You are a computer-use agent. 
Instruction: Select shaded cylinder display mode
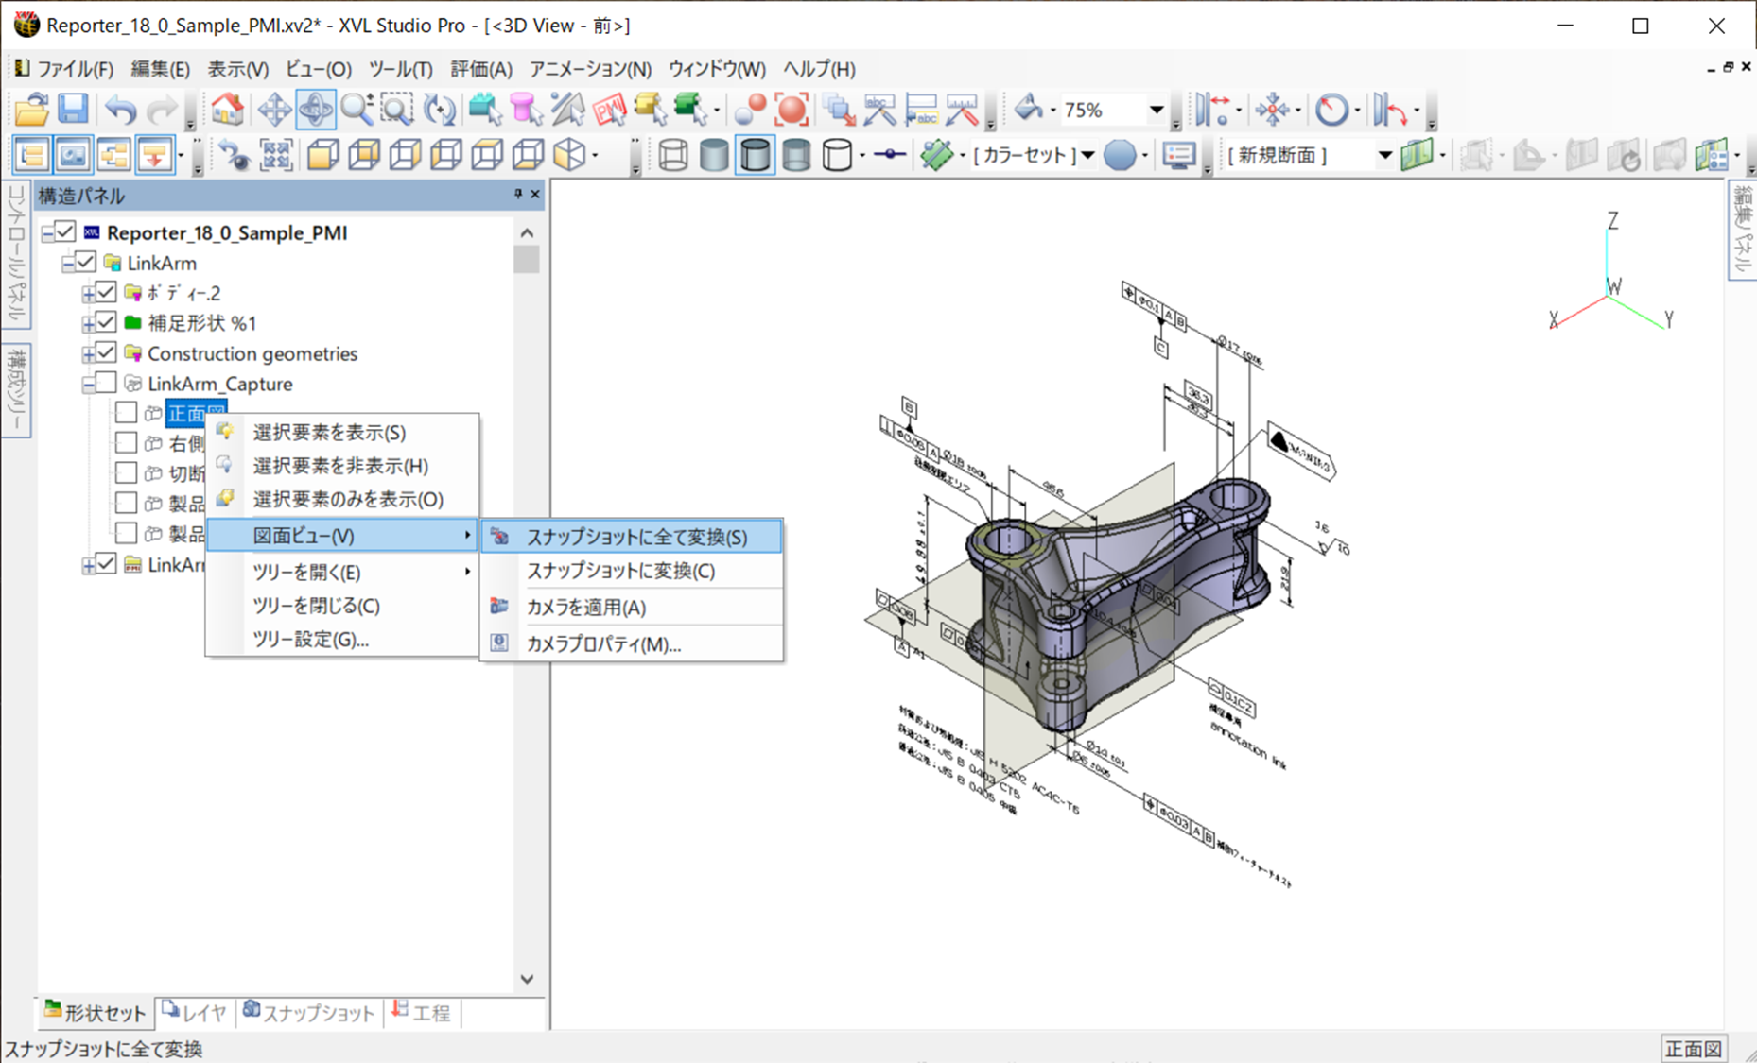pos(713,155)
